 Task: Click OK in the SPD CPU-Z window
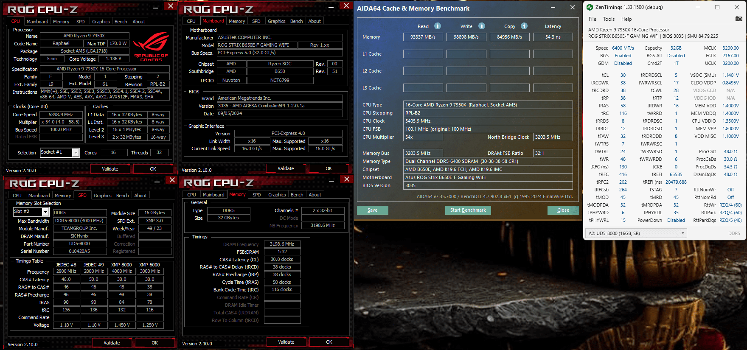(155, 343)
